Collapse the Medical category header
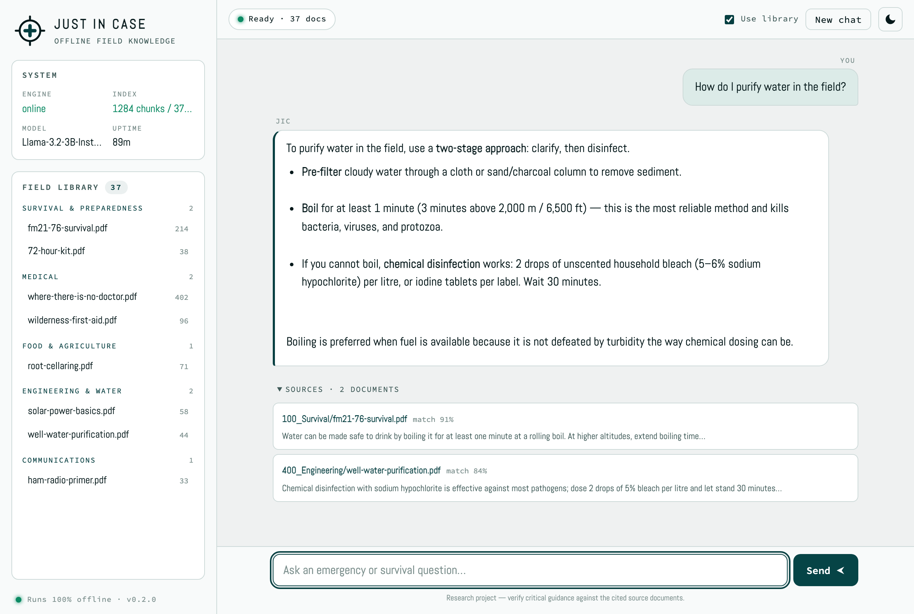 click(x=108, y=276)
